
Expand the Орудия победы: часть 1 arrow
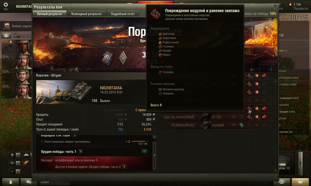tap(81, 151)
